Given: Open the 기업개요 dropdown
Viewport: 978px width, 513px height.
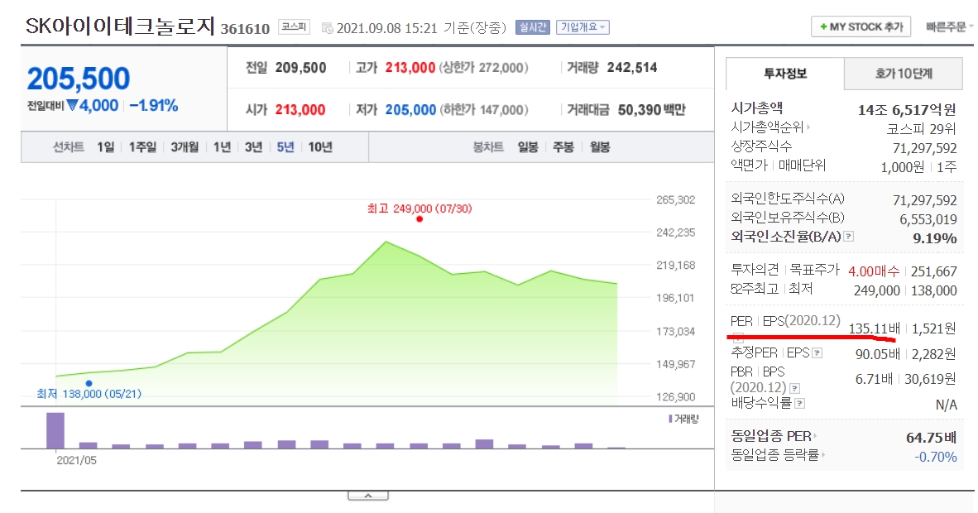Looking at the screenshot, I should (x=582, y=27).
